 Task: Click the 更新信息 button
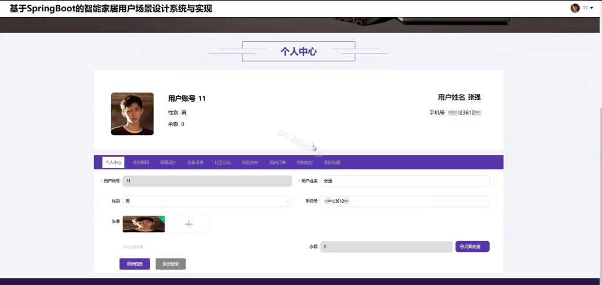tap(135, 264)
